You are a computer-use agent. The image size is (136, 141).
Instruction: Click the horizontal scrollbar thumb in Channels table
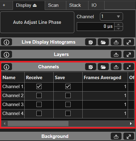click(x=38, y=123)
